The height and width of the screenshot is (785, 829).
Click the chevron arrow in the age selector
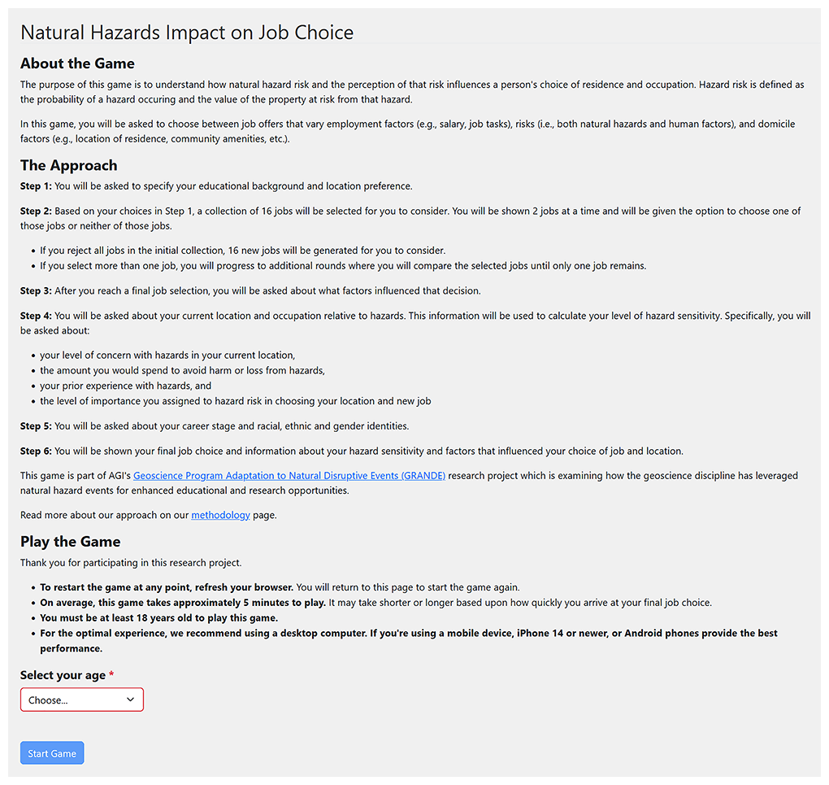[130, 700]
